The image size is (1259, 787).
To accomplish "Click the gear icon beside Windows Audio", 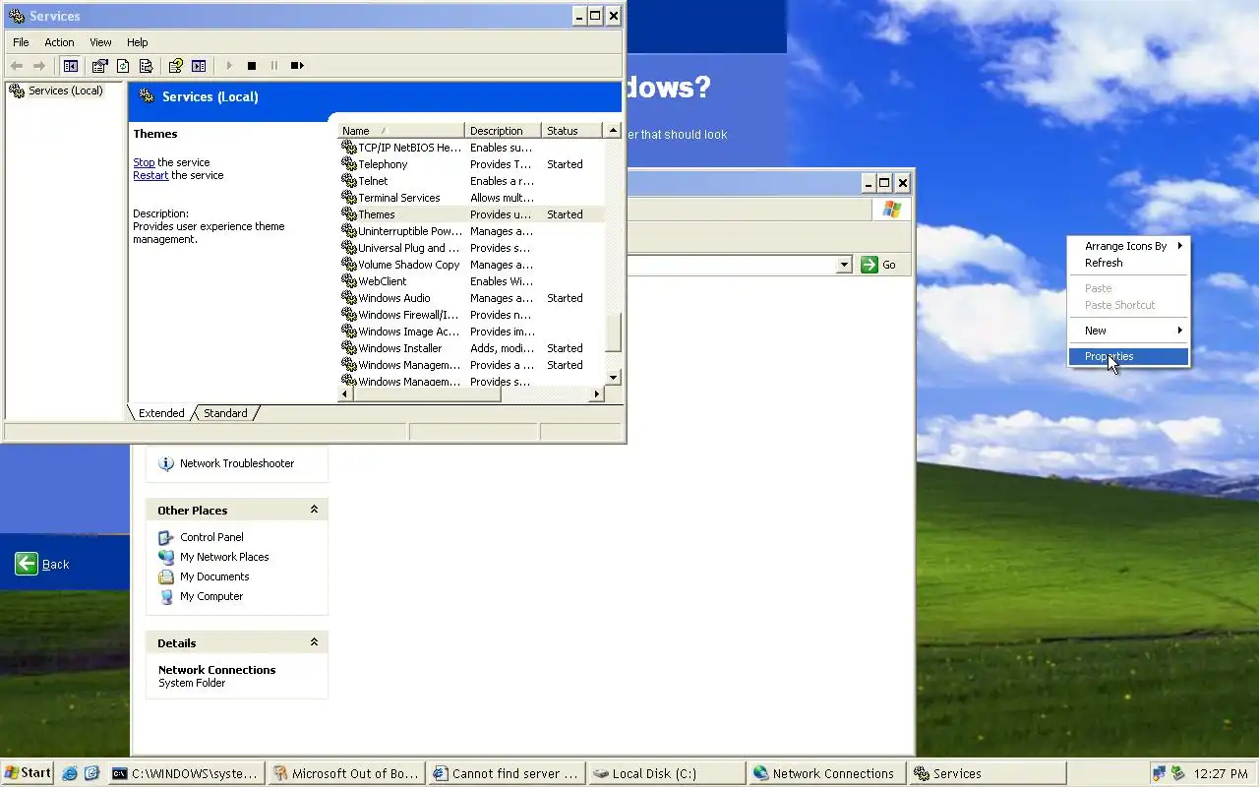I will [348, 298].
